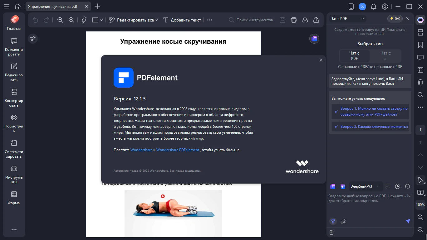
Task: Close the About PDFelement dialog
Action: click(x=321, y=60)
